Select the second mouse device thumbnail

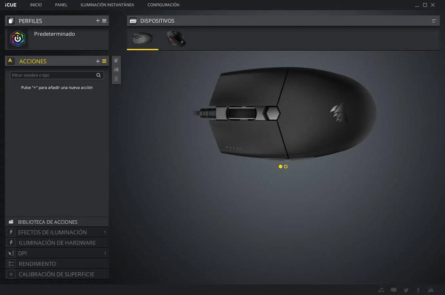[176, 38]
